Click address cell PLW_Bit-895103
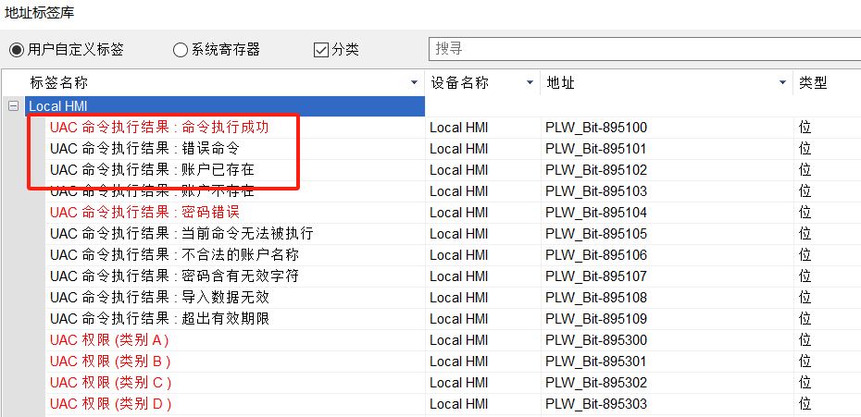The height and width of the screenshot is (417, 861). coord(595,191)
